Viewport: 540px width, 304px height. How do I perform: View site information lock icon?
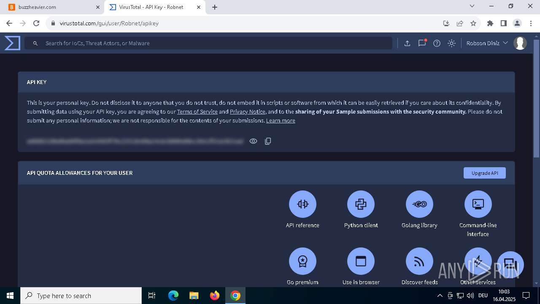(53, 23)
